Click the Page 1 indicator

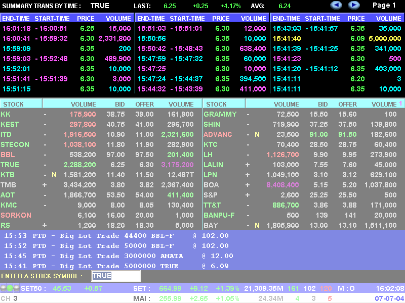[x=384, y=6]
